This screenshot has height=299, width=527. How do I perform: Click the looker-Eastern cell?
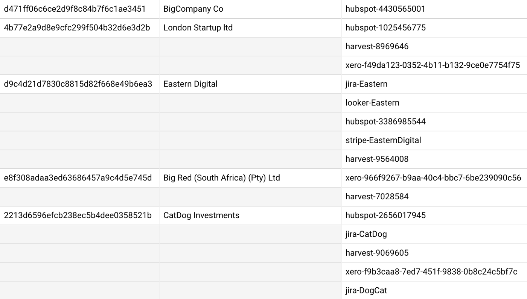pos(372,103)
